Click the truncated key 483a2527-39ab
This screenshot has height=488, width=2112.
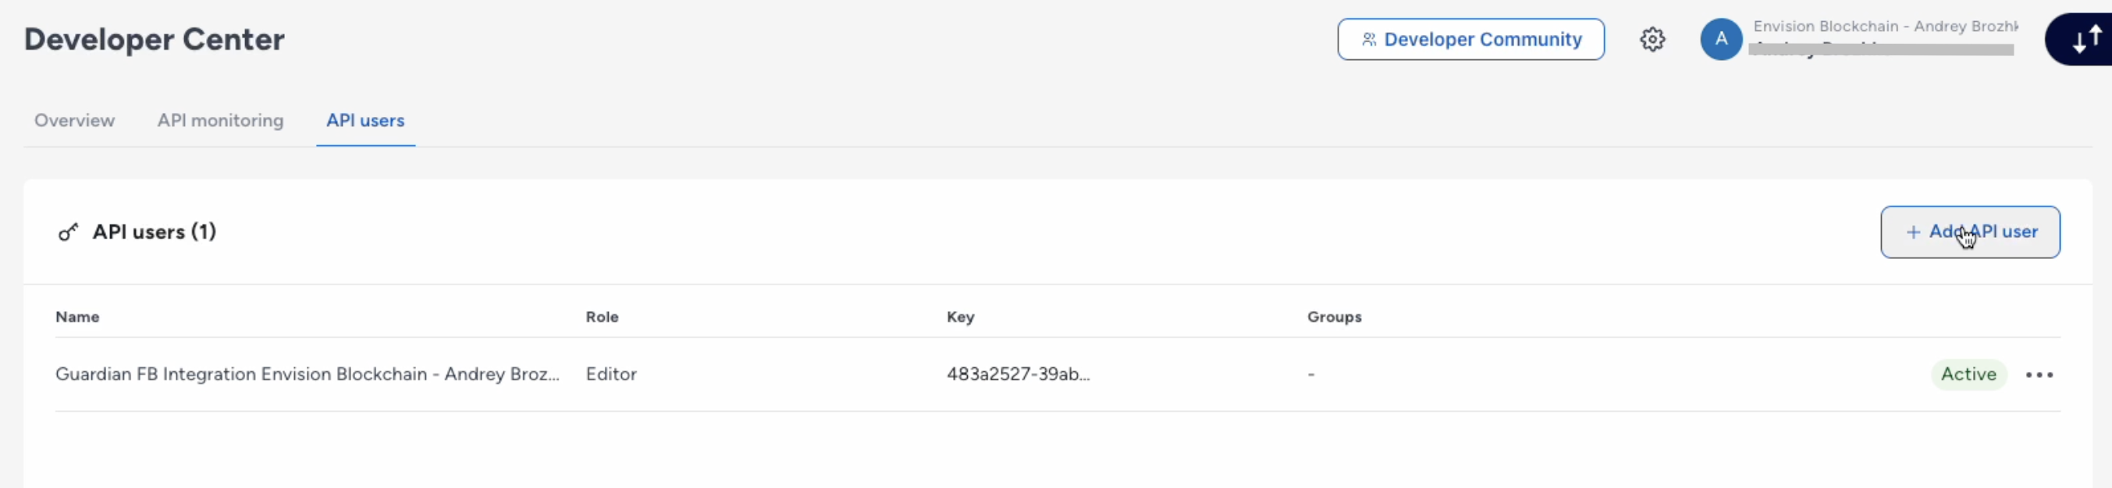(x=1019, y=374)
